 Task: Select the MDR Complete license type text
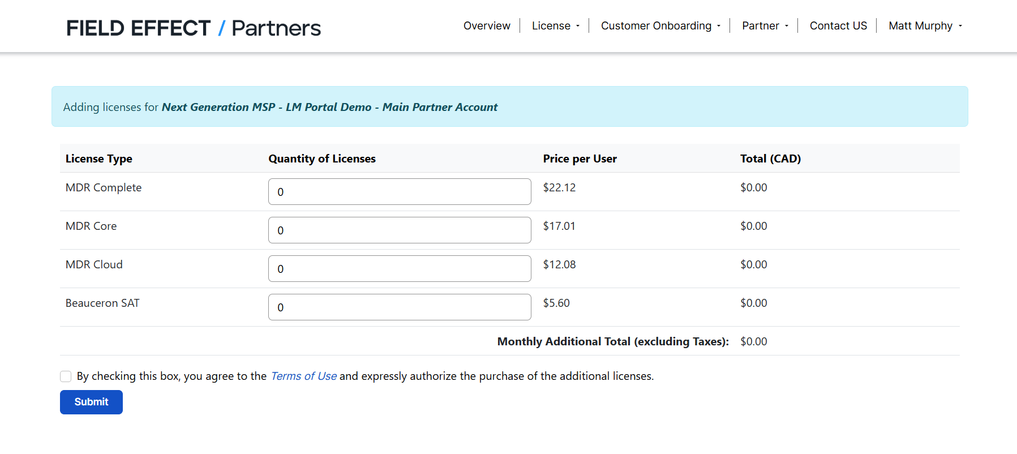(104, 187)
